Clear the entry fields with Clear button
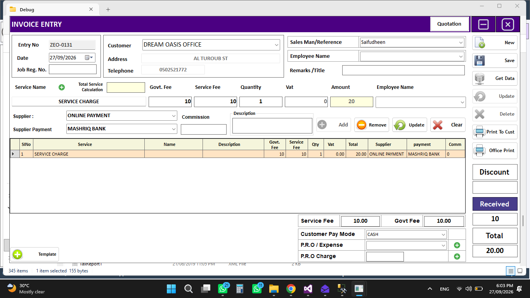The width and height of the screenshot is (530, 298). [448, 125]
